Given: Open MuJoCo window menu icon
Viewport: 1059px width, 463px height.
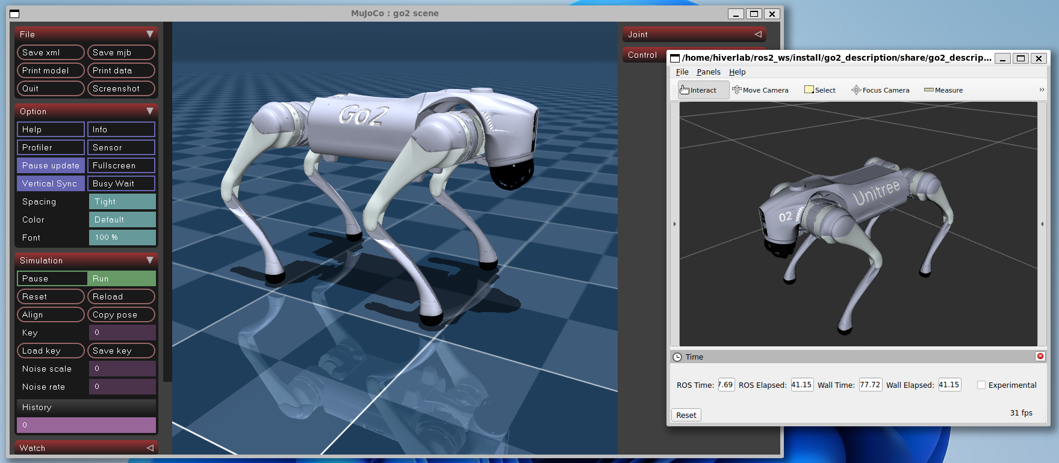Looking at the screenshot, I should pos(14,14).
